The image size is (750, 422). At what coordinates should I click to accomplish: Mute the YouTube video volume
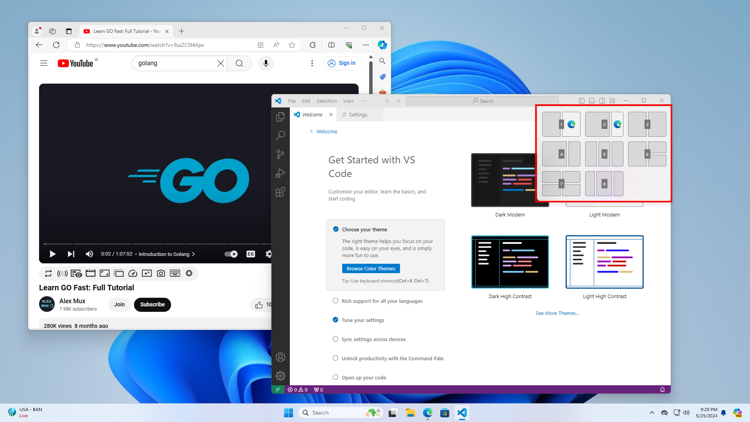pos(89,254)
